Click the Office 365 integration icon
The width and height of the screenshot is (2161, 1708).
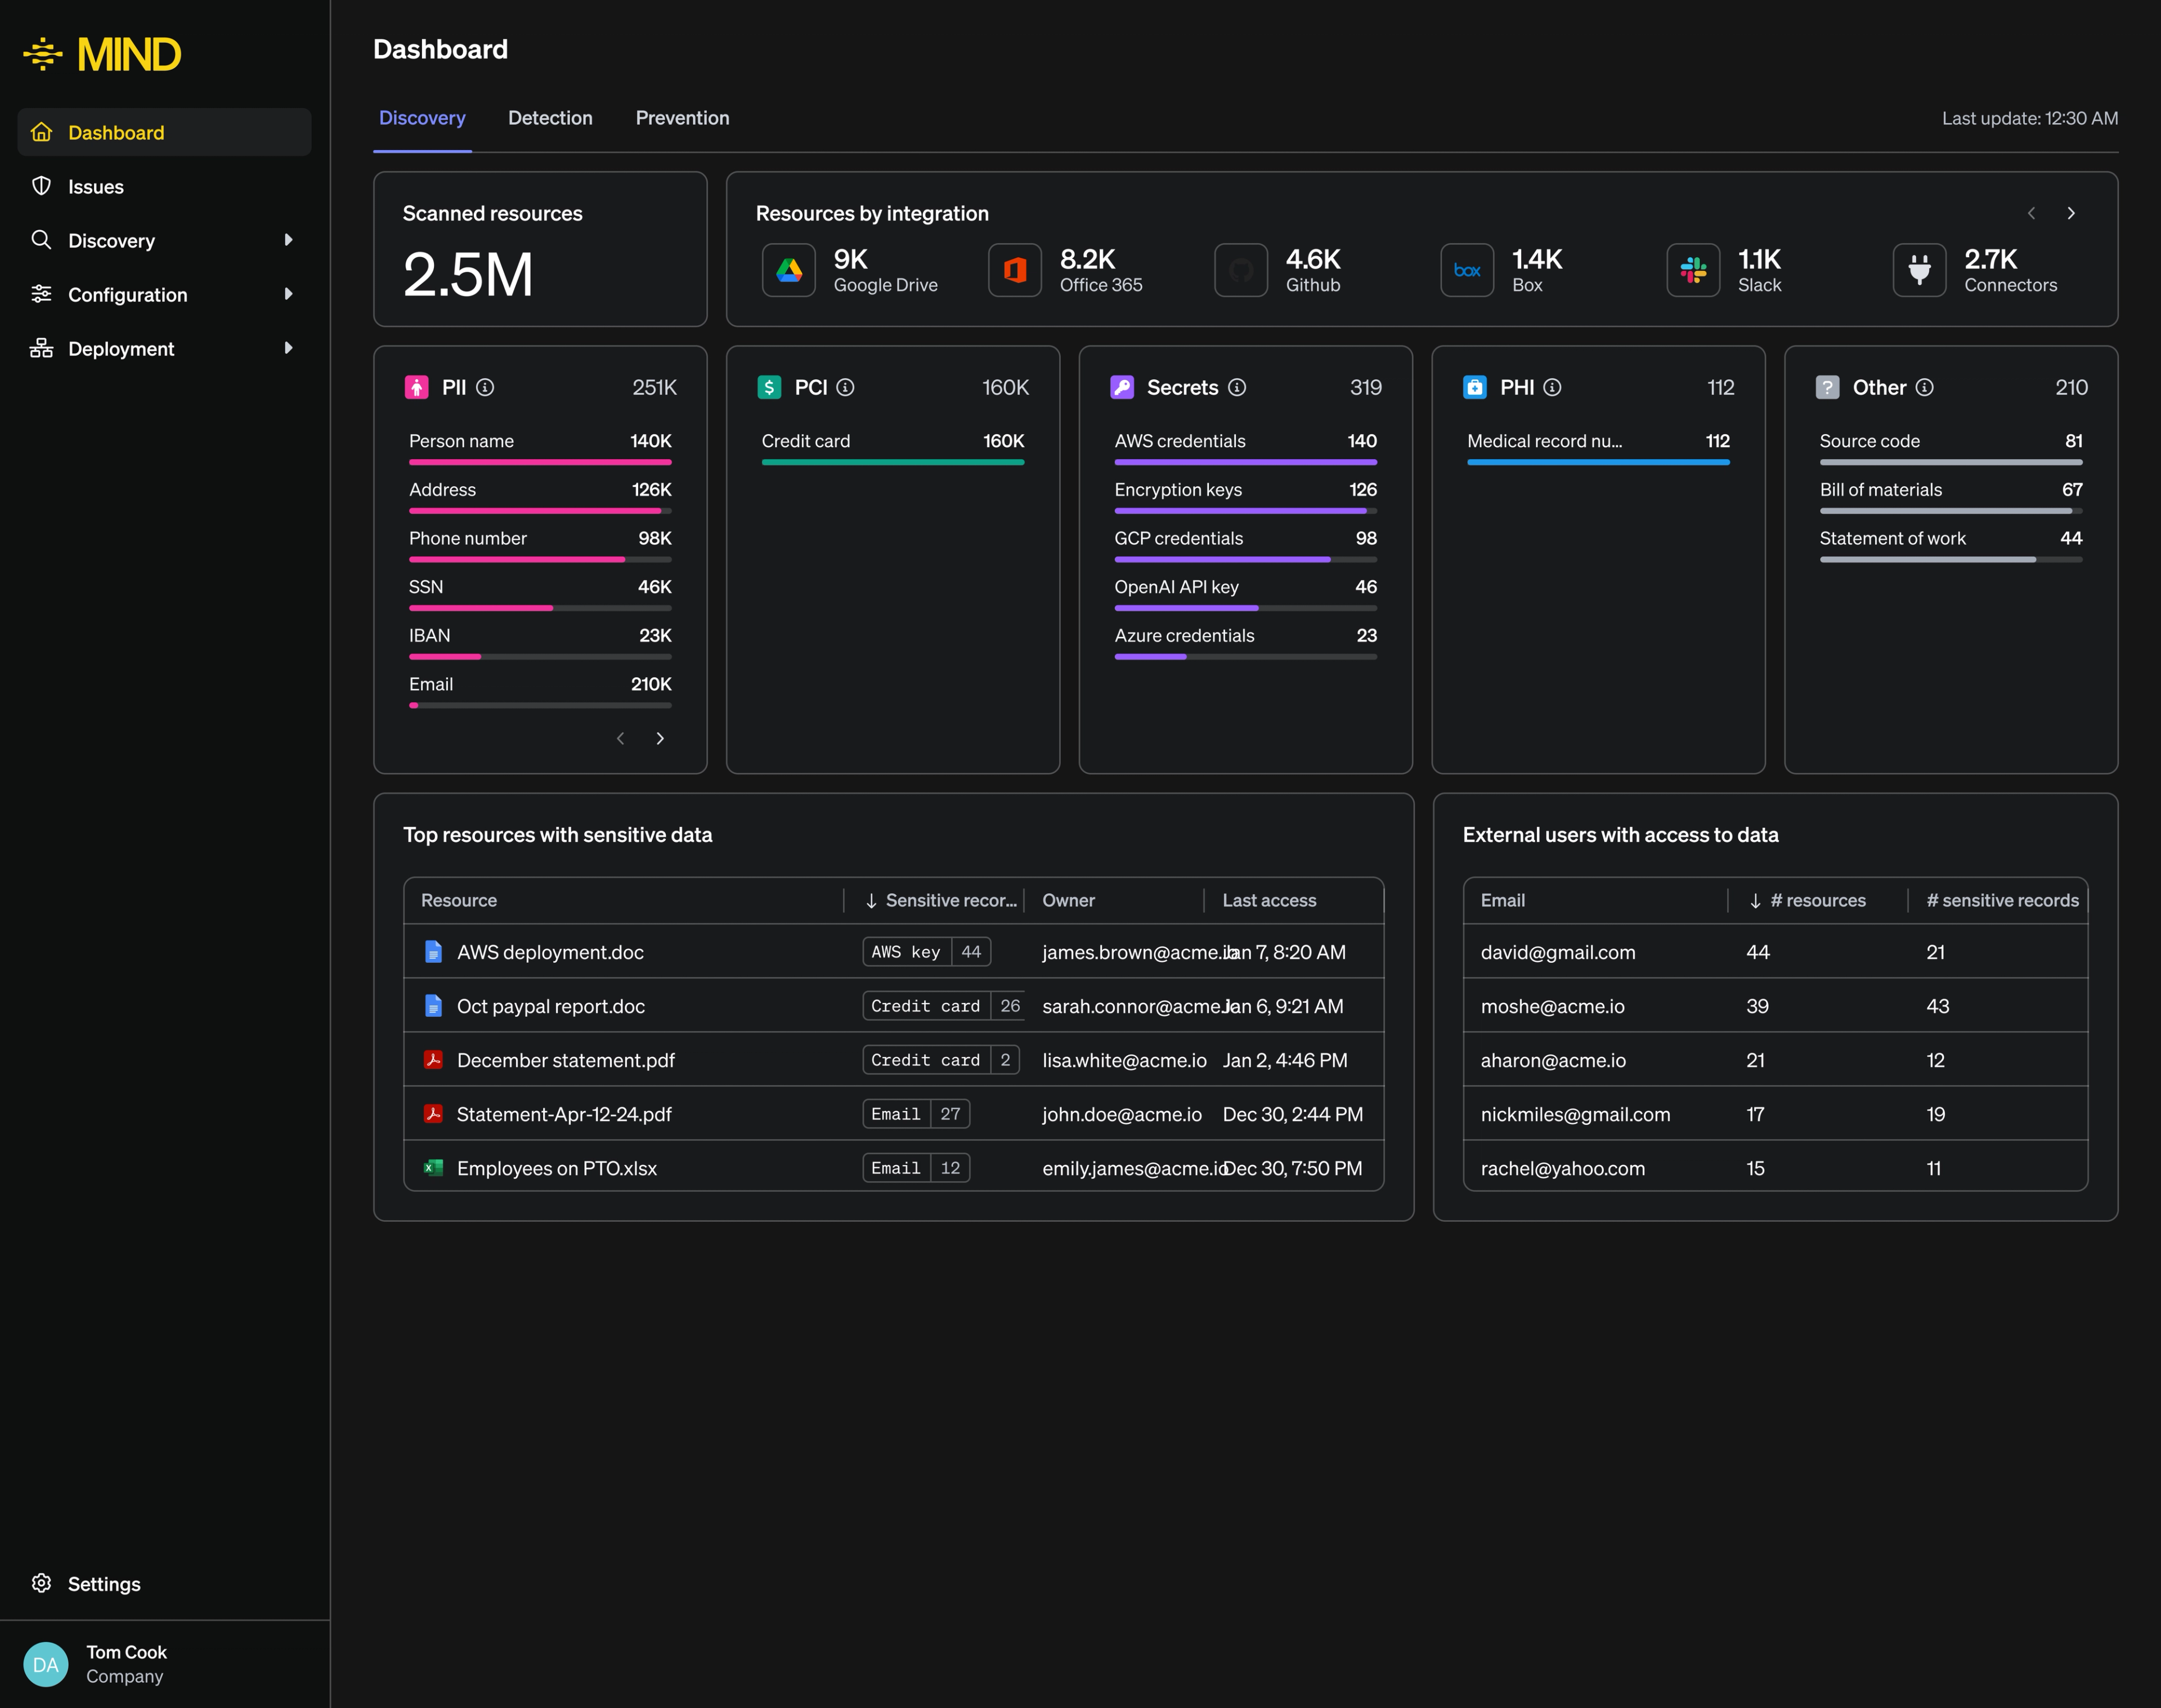tap(1014, 270)
